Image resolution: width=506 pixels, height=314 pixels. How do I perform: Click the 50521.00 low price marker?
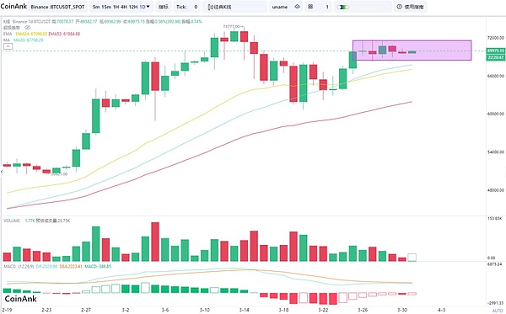tap(60, 174)
